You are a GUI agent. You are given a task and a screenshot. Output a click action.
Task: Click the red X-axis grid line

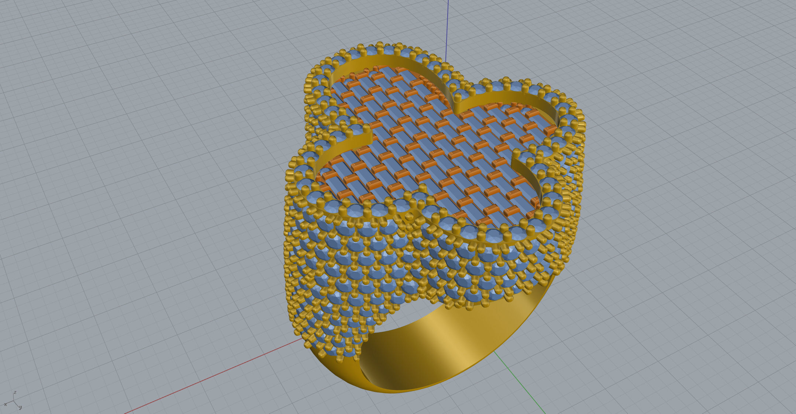point(214,376)
